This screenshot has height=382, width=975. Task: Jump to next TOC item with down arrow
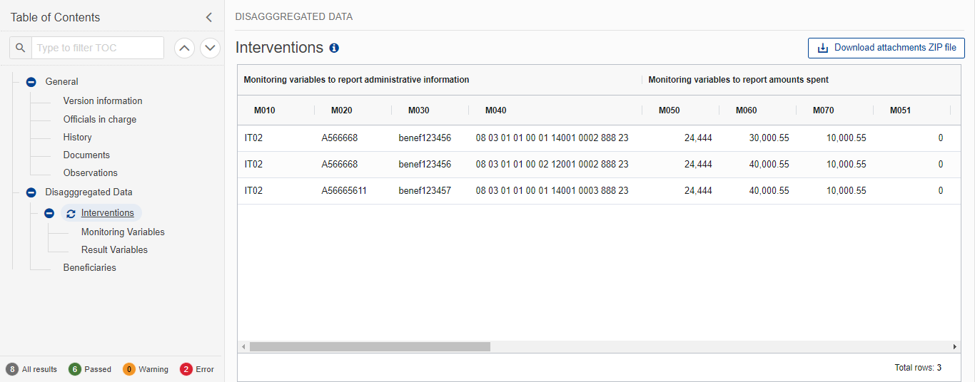[210, 48]
